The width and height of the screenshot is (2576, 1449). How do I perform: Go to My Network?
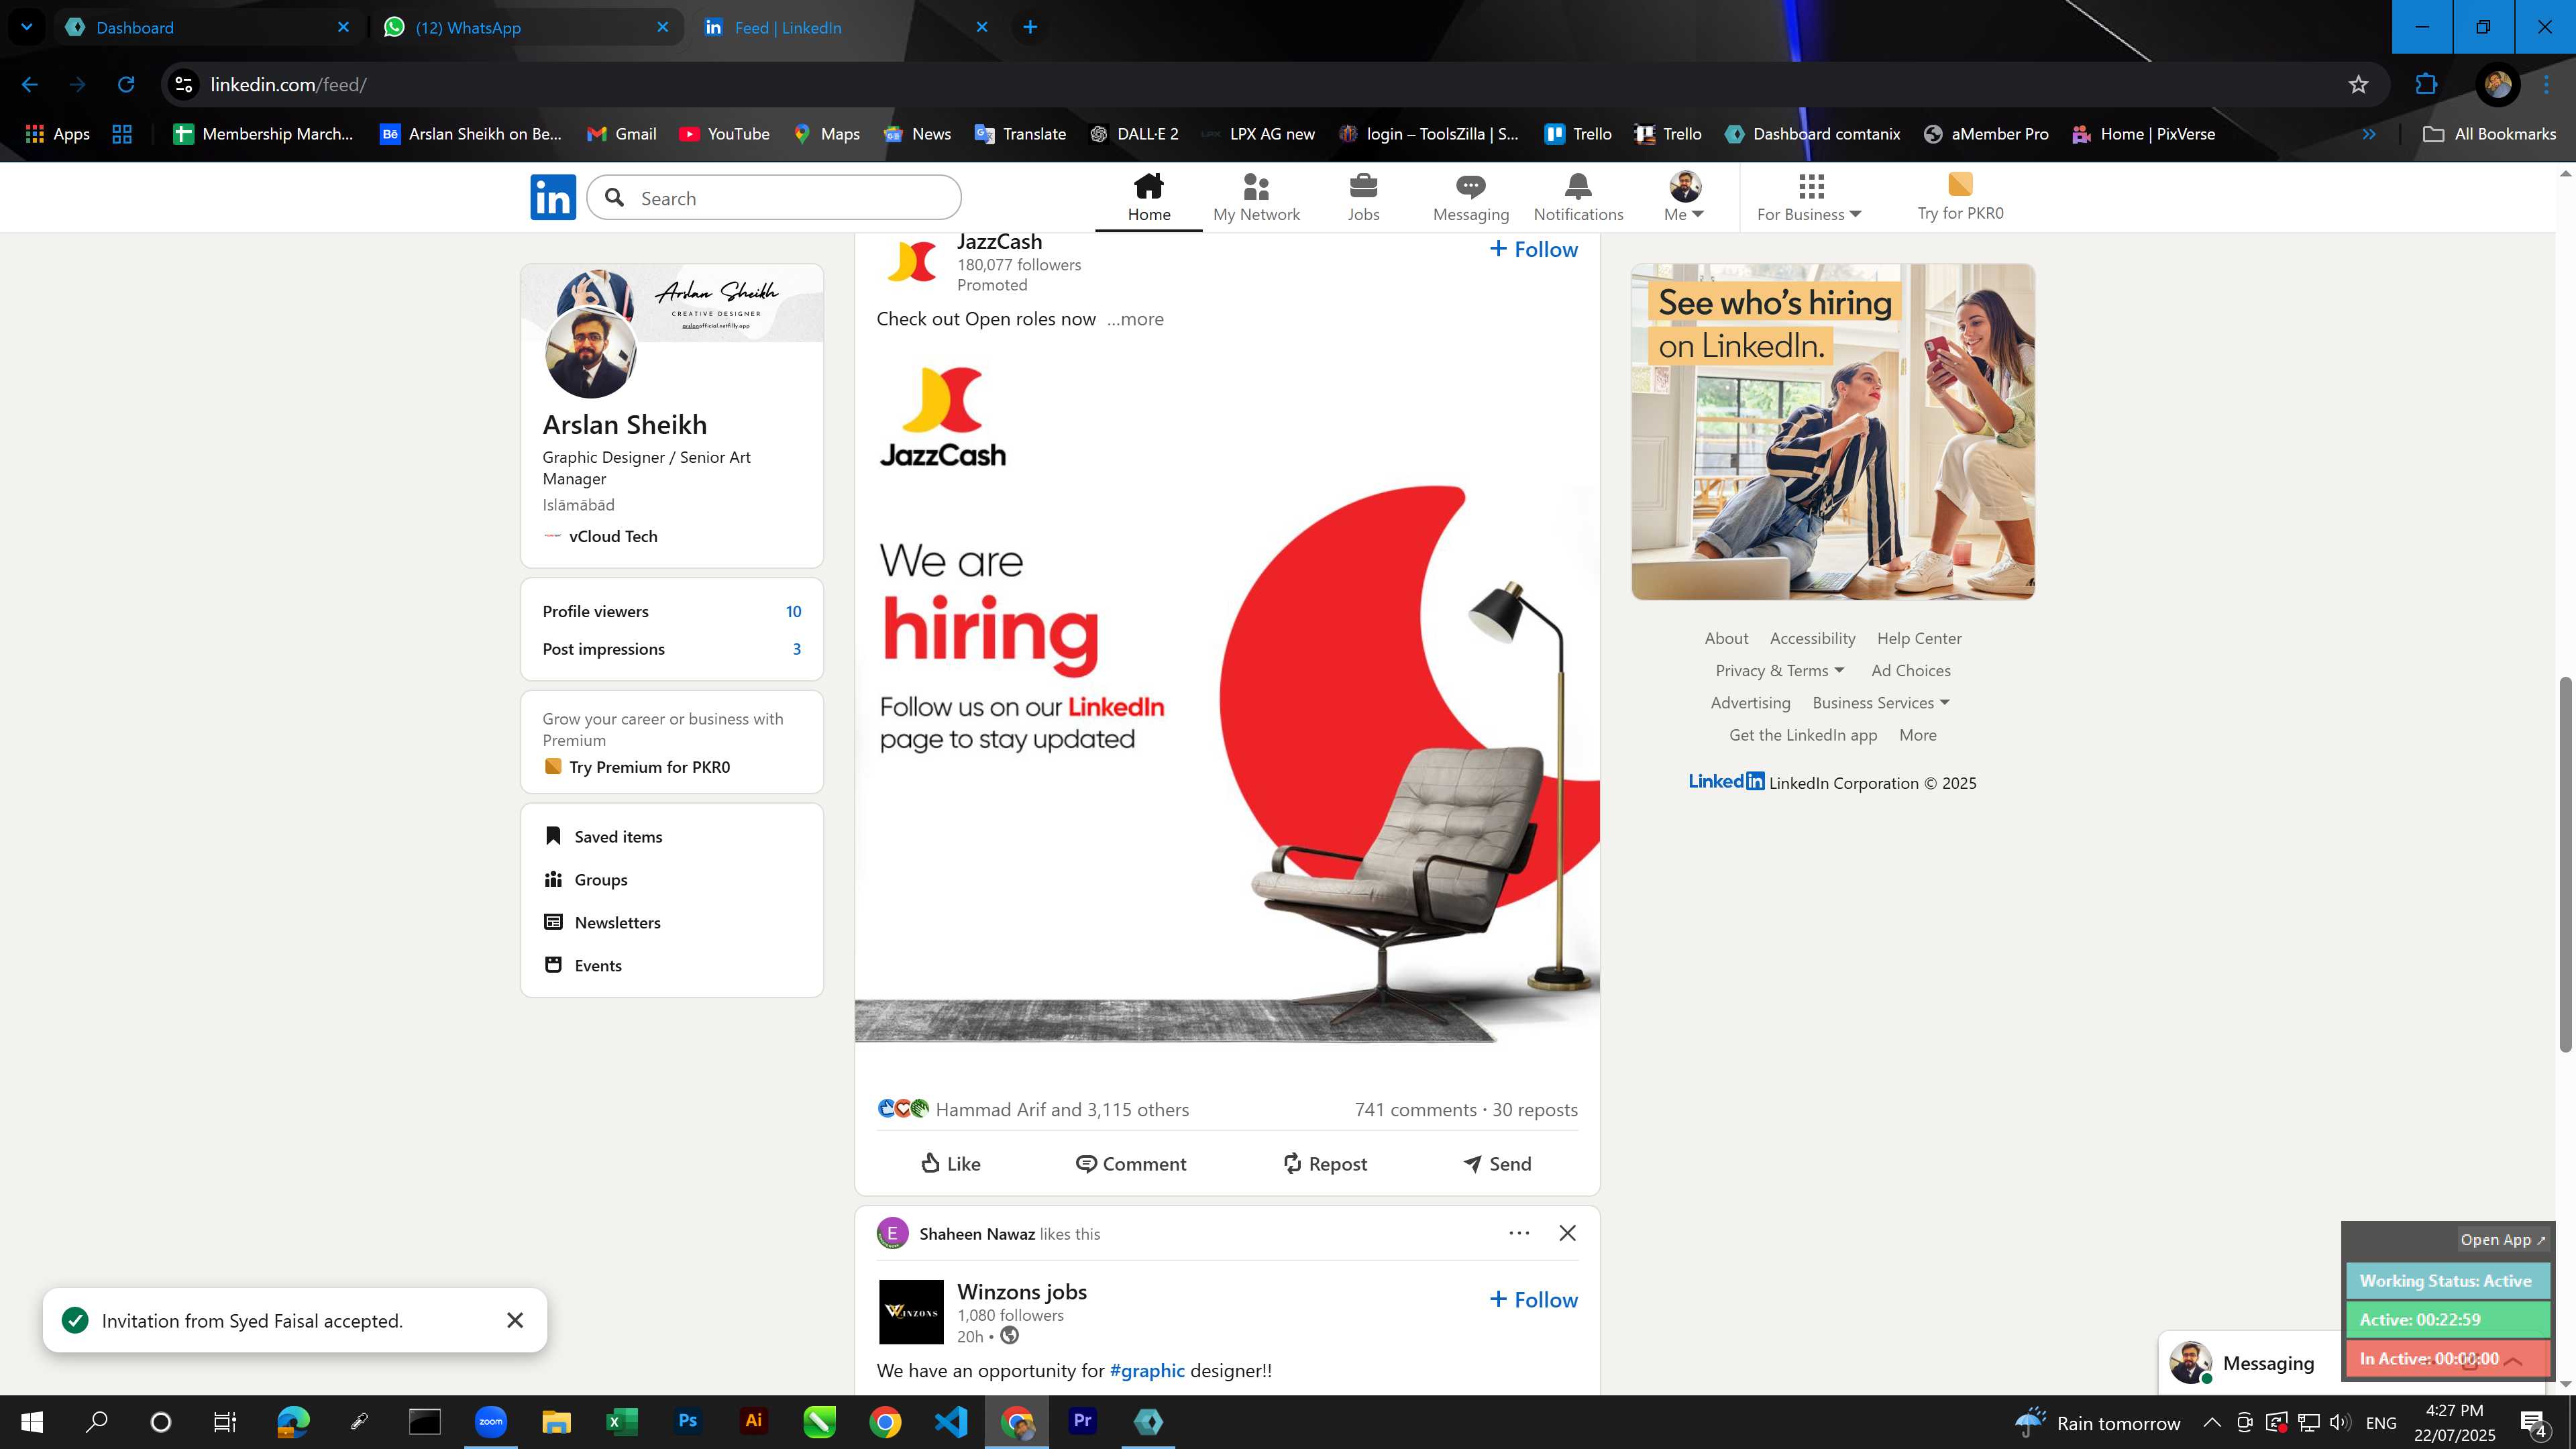[1256, 197]
